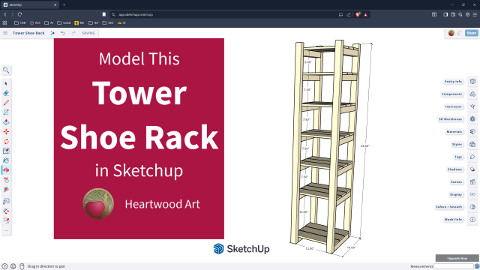This screenshot has width=480, height=270.
Task: Toggle the browser sidebar panel icon
Action: [x=445, y=14]
